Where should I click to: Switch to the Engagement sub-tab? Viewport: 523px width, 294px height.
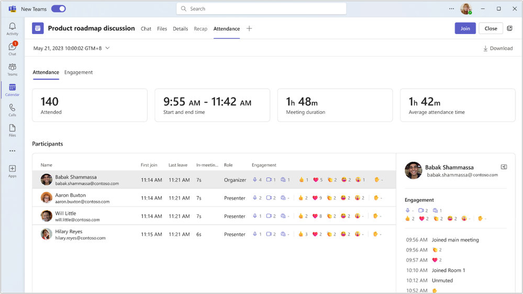79,72
